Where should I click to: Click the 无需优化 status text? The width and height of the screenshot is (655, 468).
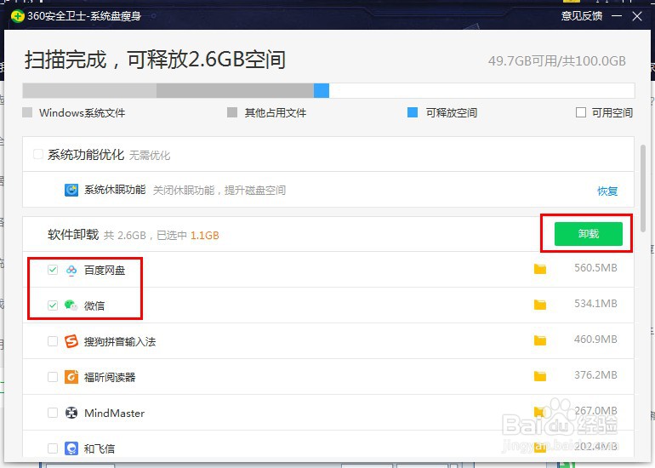tap(150, 156)
